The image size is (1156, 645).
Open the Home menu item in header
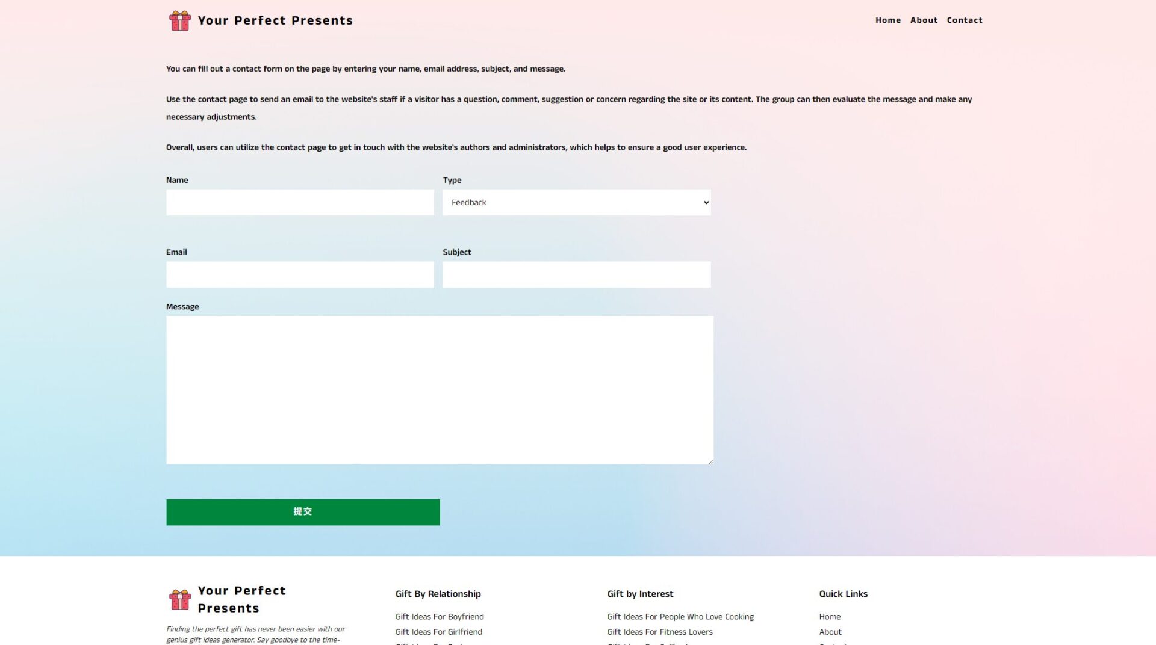coord(887,20)
